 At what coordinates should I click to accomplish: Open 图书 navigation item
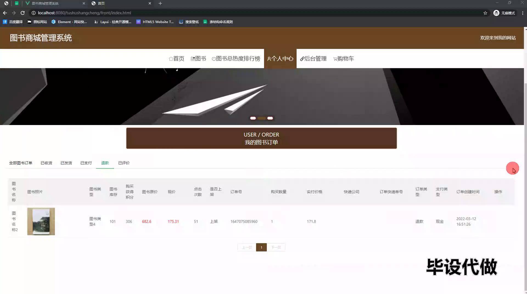(x=198, y=59)
